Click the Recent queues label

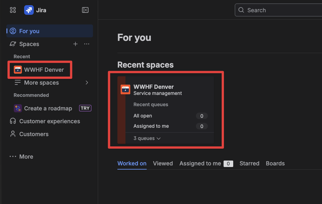[x=151, y=105]
